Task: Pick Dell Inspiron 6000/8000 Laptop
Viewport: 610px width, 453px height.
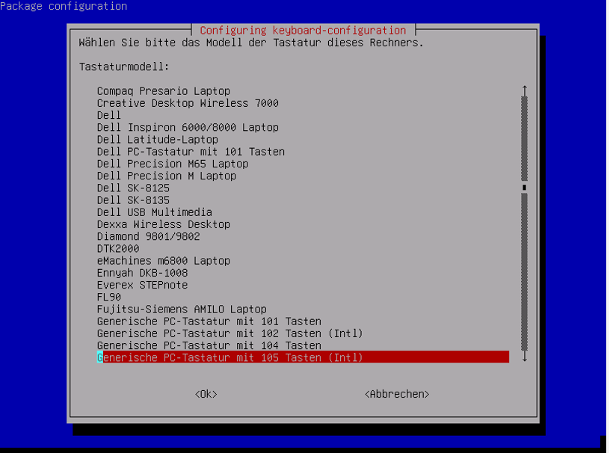Action: pos(188,127)
